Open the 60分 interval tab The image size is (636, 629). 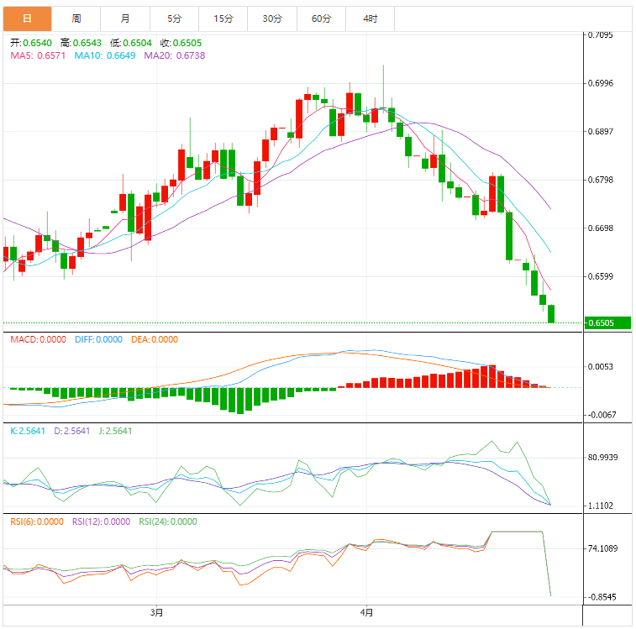pyautogui.click(x=321, y=18)
